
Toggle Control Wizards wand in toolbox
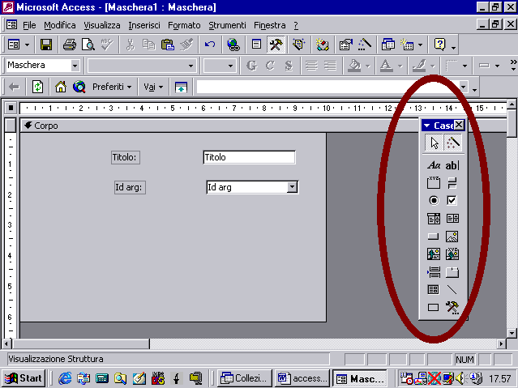pyautogui.click(x=452, y=143)
